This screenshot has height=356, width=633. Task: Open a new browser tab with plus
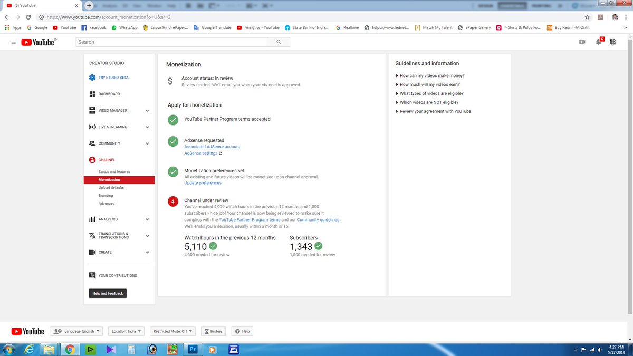tap(89, 5)
